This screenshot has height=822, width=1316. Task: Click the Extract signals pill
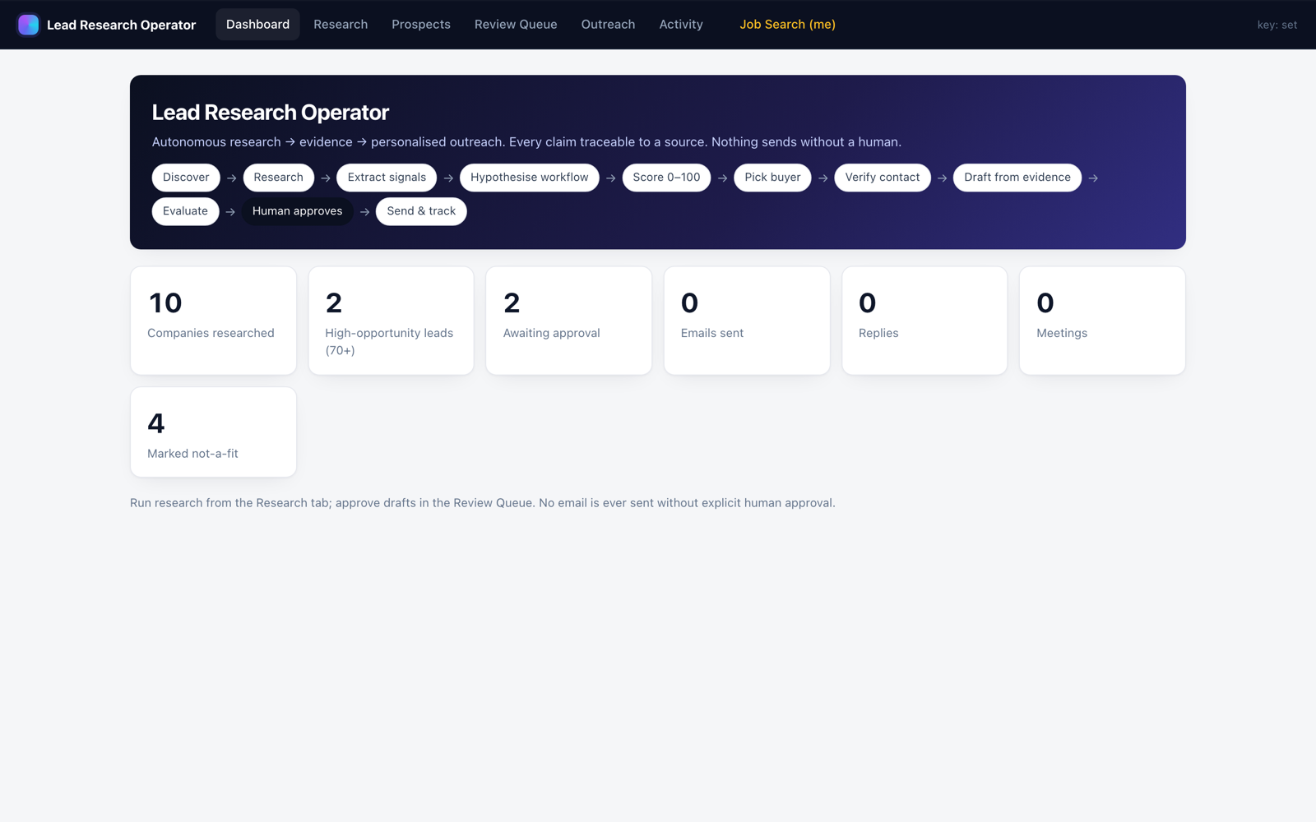pos(387,178)
